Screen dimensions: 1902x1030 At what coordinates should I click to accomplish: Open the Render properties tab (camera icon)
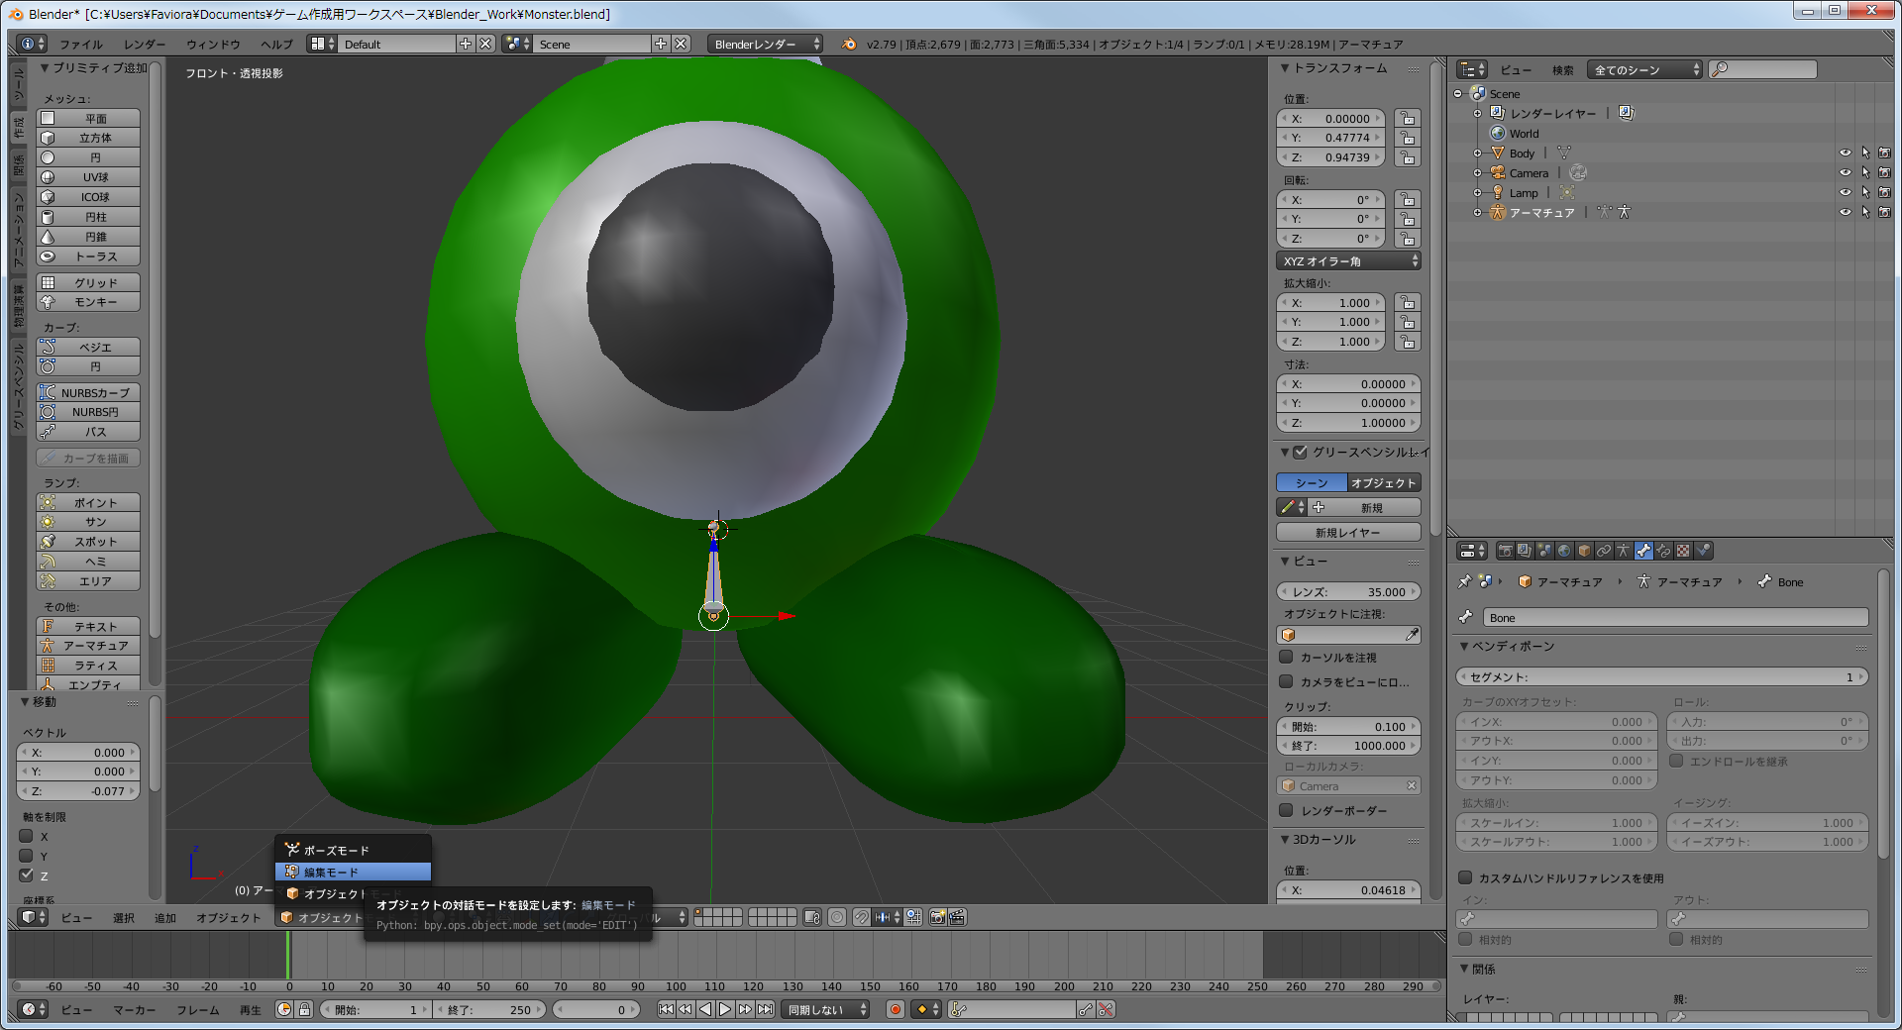[x=1506, y=551]
